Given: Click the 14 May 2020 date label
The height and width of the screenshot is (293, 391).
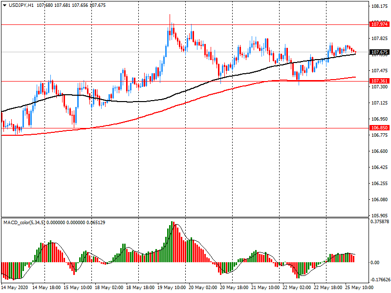Looking at the screenshot, I should (x=15, y=288).
